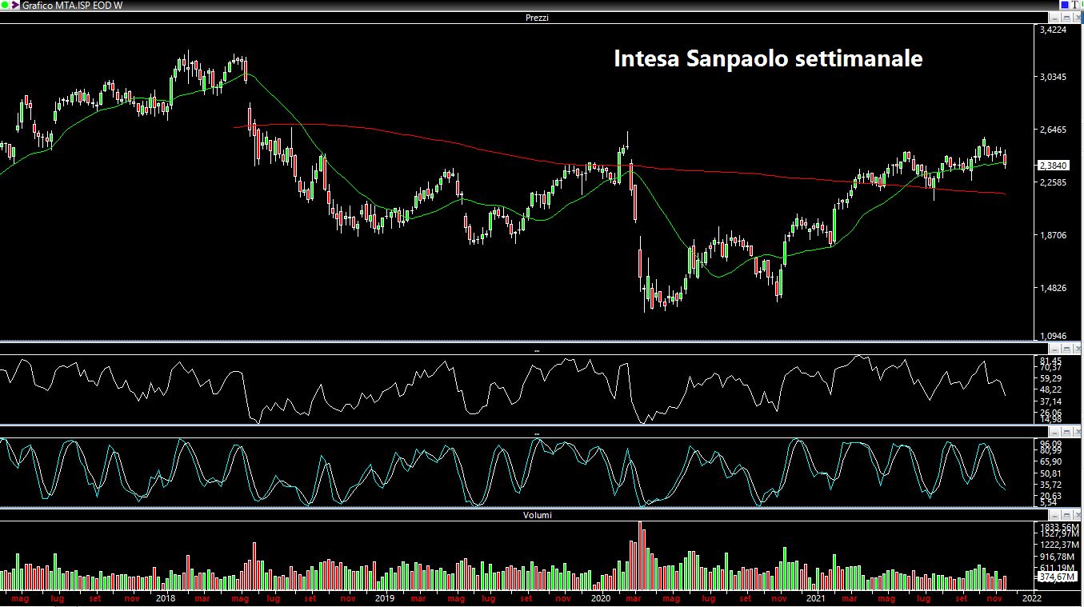The height and width of the screenshot is (607, 1084).
Task: Click the 35,72 stochastic axis value
Action: tap(1050, 485)
